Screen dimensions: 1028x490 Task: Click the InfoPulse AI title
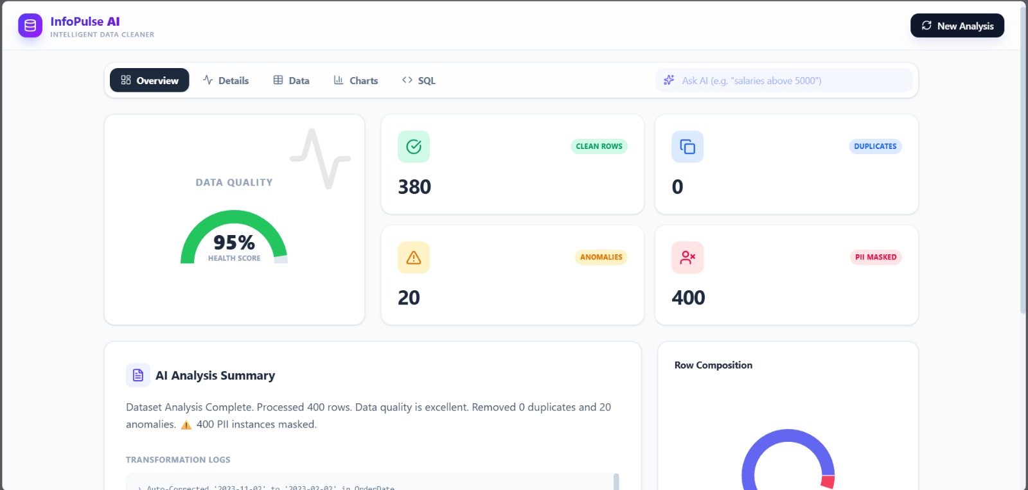[85, 21]
